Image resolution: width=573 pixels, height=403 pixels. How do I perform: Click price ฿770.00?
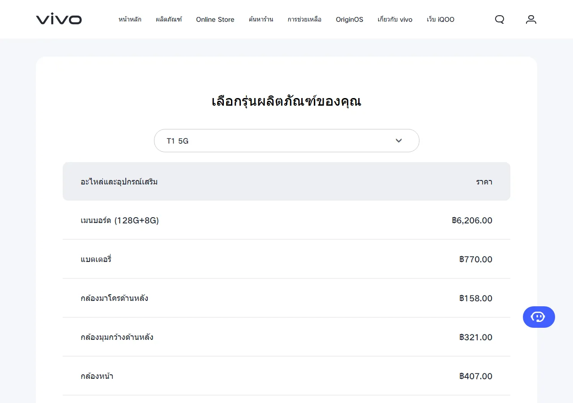point(476,259)
